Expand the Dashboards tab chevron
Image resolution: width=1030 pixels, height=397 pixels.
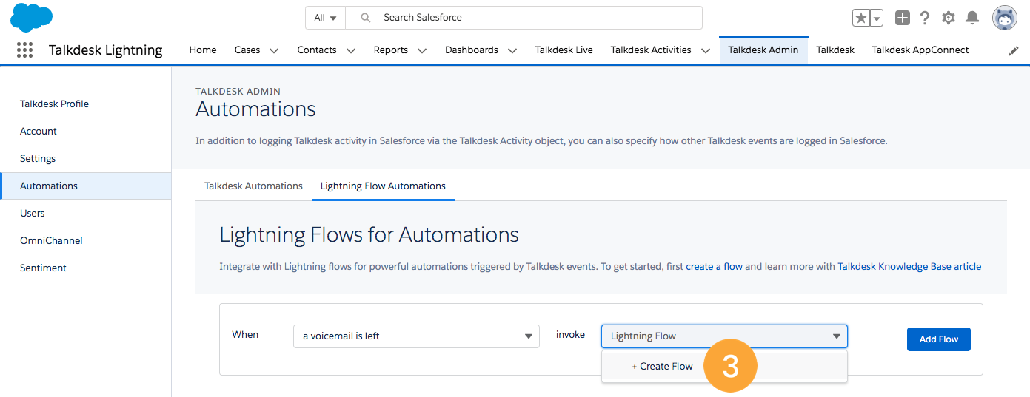[512, 51]
